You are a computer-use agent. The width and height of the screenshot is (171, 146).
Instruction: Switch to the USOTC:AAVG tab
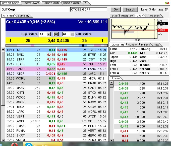click(x=31, y=3)
